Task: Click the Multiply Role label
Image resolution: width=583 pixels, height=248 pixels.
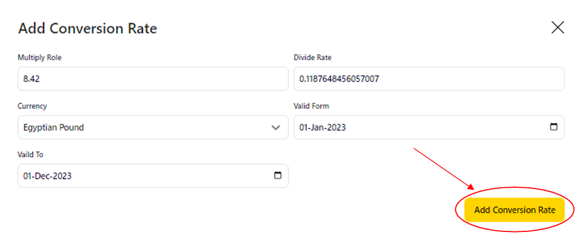Action: tap(39, 58)
